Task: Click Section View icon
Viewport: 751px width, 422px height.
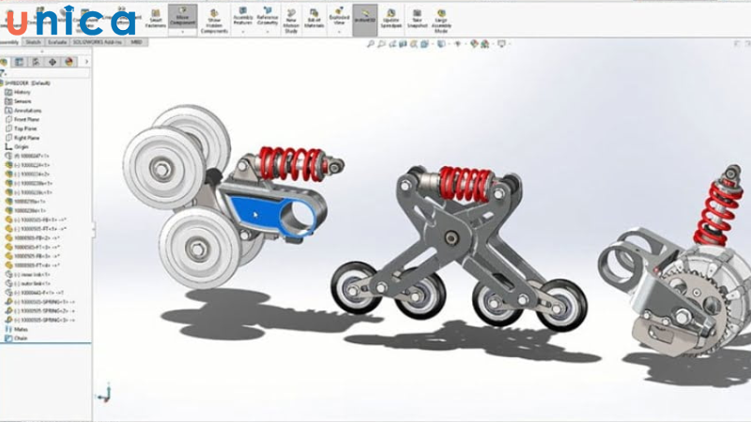Action: (403, 44)
